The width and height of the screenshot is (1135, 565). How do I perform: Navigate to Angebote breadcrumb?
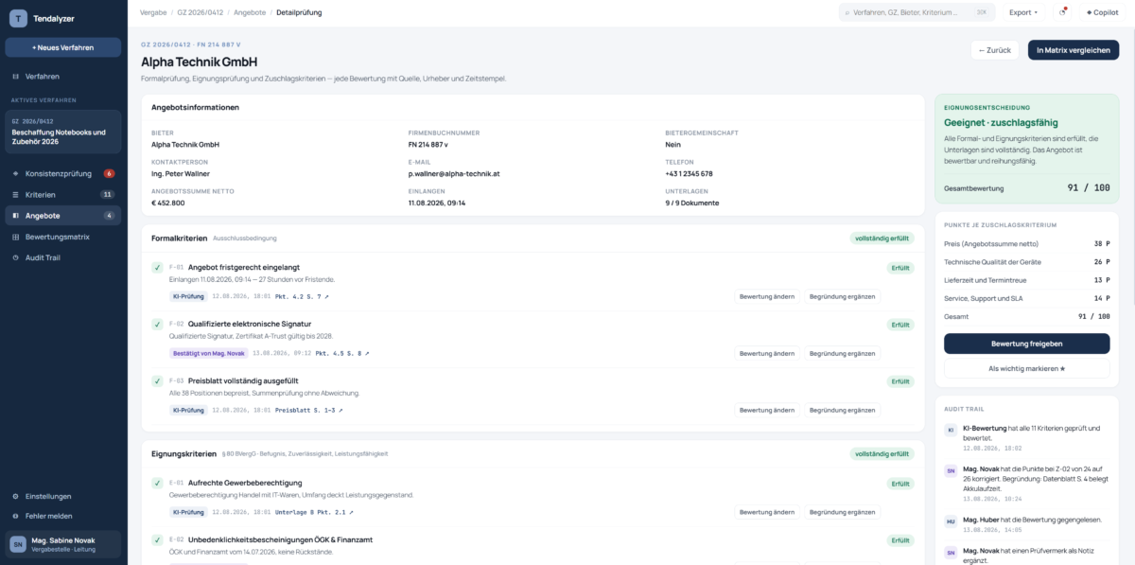coord(248,12)
